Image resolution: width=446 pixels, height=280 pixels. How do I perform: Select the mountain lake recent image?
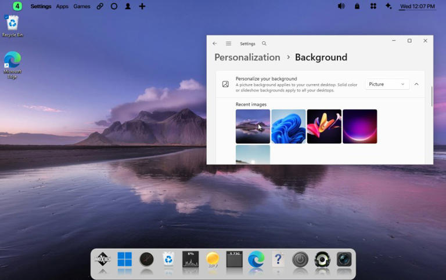[253, 126]
